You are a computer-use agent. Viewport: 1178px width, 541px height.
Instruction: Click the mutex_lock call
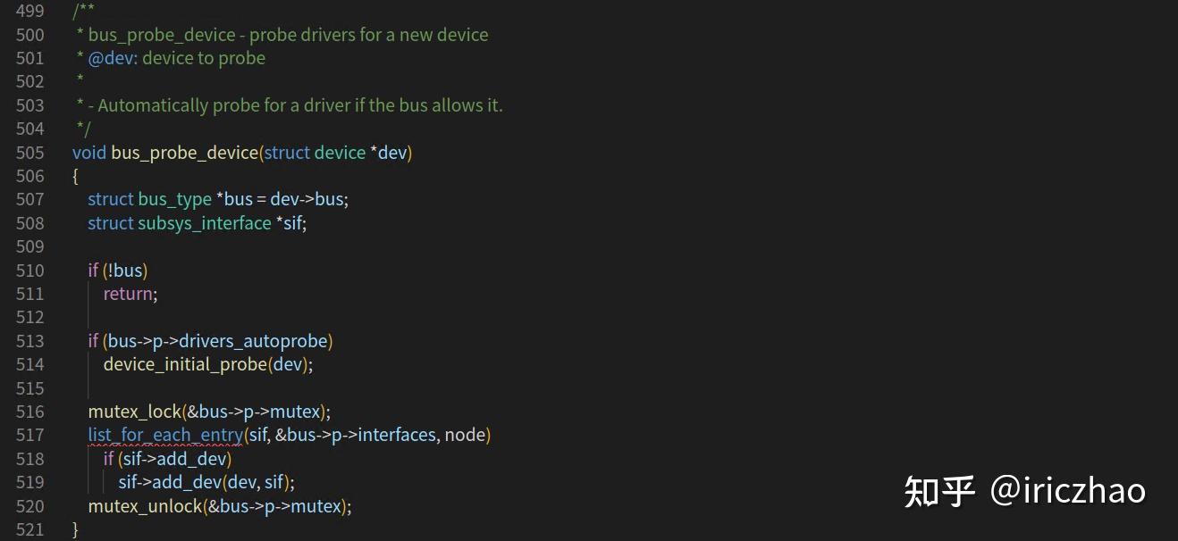[134, 412]
